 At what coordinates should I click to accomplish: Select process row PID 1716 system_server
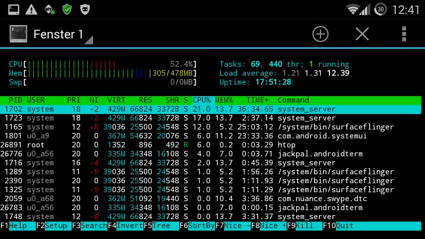point(211,163)
